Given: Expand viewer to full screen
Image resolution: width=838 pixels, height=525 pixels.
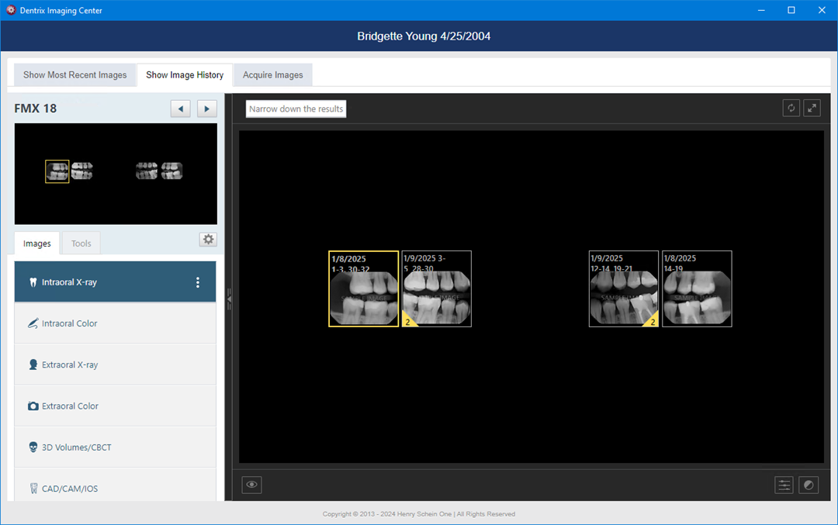Looking at the screenshot, I should click(x=812, y=109).
